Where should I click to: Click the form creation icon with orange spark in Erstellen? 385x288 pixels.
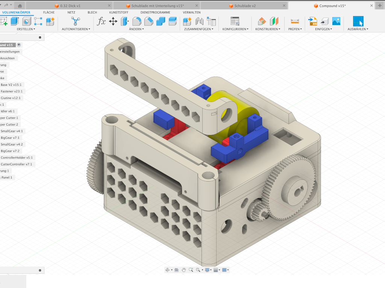50,21
